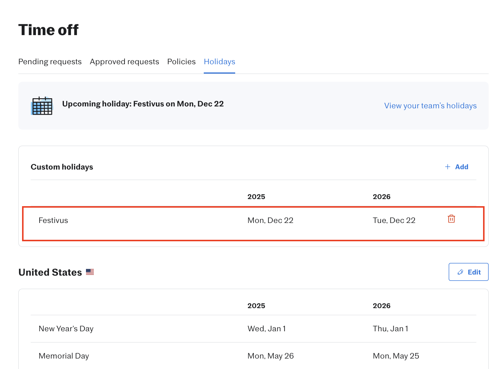Click the plus icon beside Add

point(448,167)
